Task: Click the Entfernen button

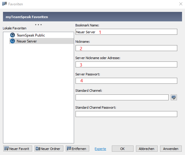Action: pyautogui.click(x=77, y=149)
